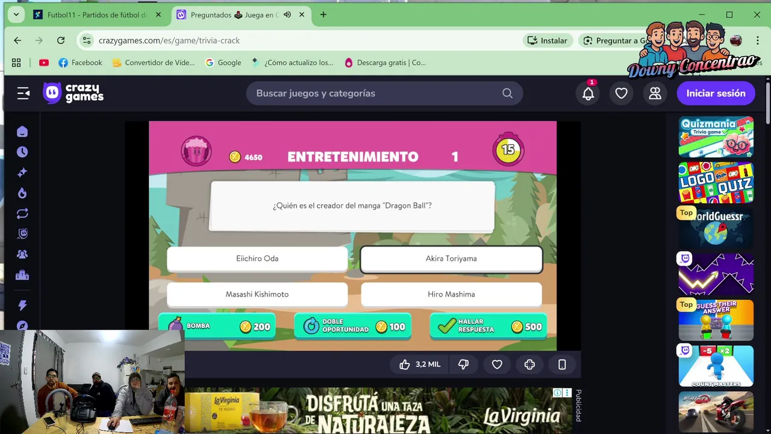
Task: Go to Home in left sidebar
Action: (x=22, y=131)
